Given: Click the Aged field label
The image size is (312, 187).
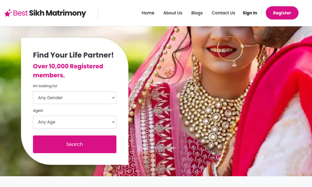Looking at the screenshot, I should point(38,111).
